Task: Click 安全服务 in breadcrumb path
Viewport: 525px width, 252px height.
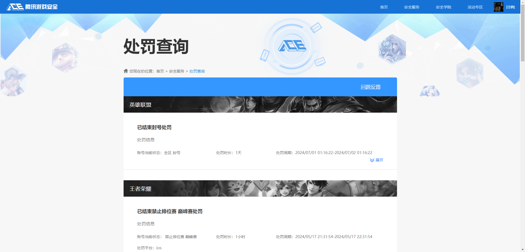Action: (176, 71)
